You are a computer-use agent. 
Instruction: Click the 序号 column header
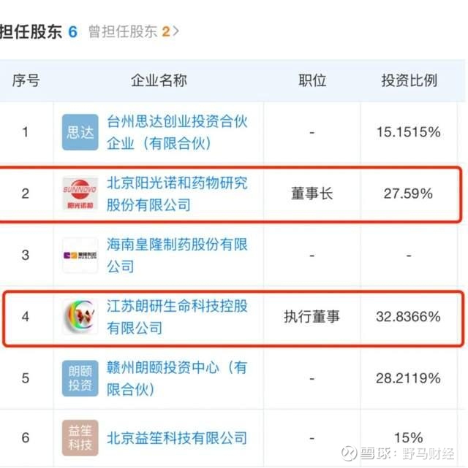(26, 80)
